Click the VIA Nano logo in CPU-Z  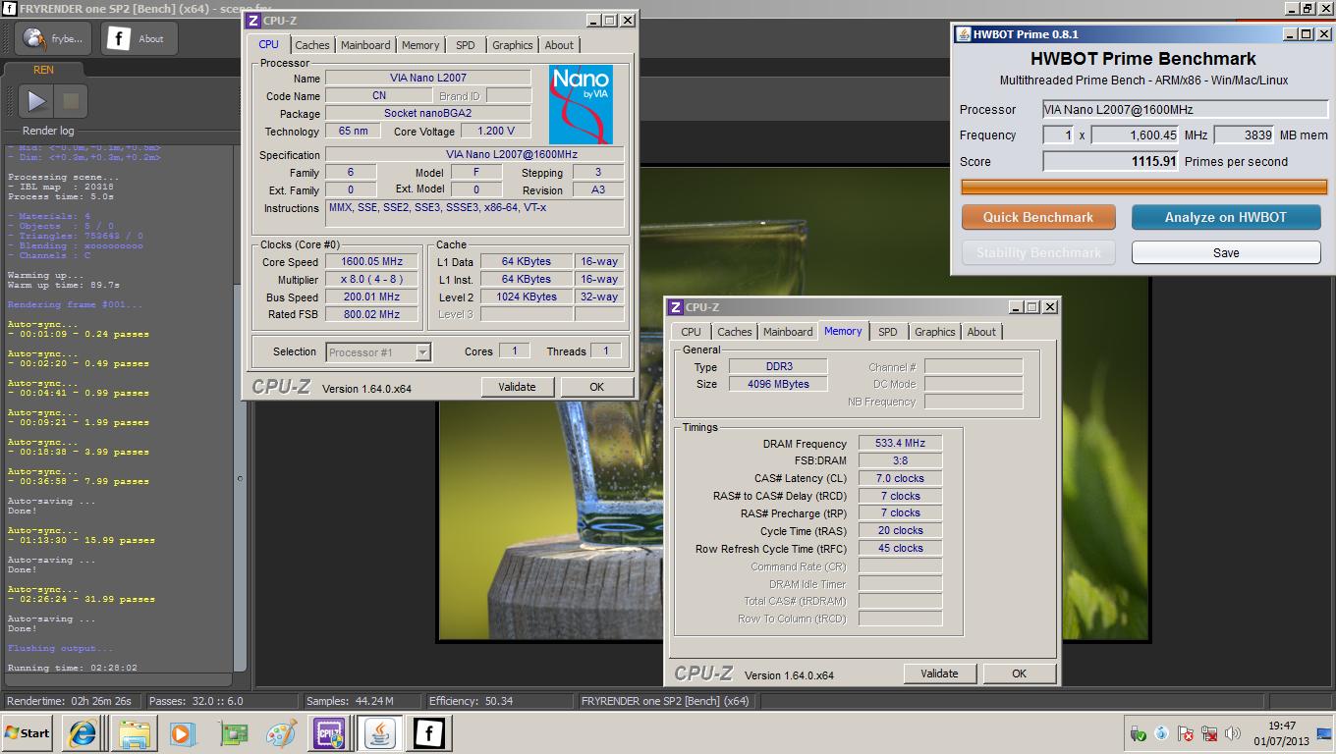pyautogui.click(x=581, y=105)
